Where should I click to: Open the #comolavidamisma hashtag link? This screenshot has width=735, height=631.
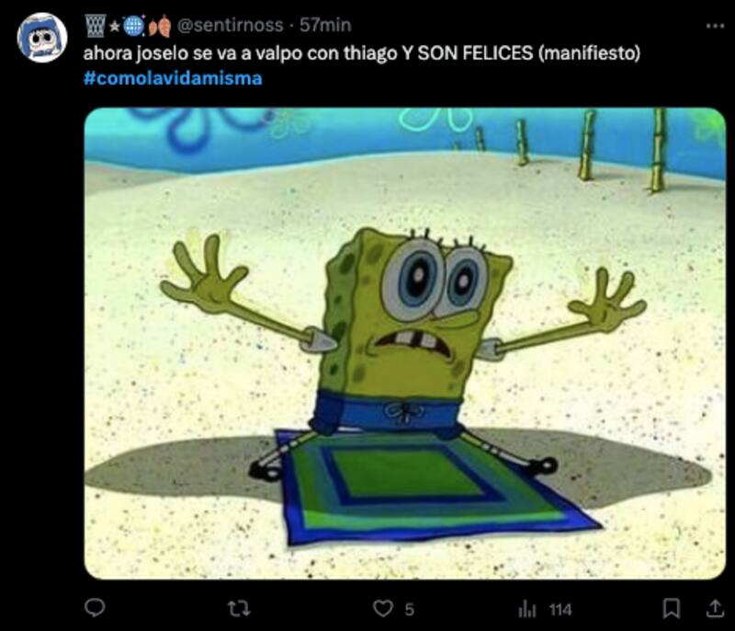tap(173, 78)
